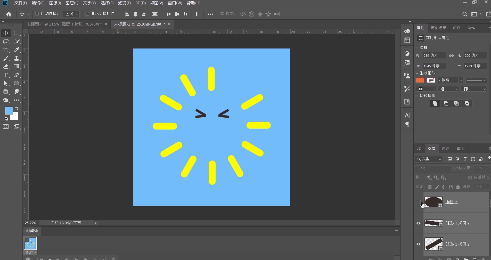Choose the Eraser tool
The width and height of the screenshot is (491, 260).
(x=6, y=67)
